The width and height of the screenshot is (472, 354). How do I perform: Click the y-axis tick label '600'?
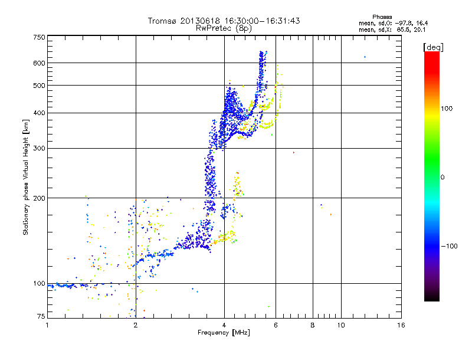[x=39, y=63]
